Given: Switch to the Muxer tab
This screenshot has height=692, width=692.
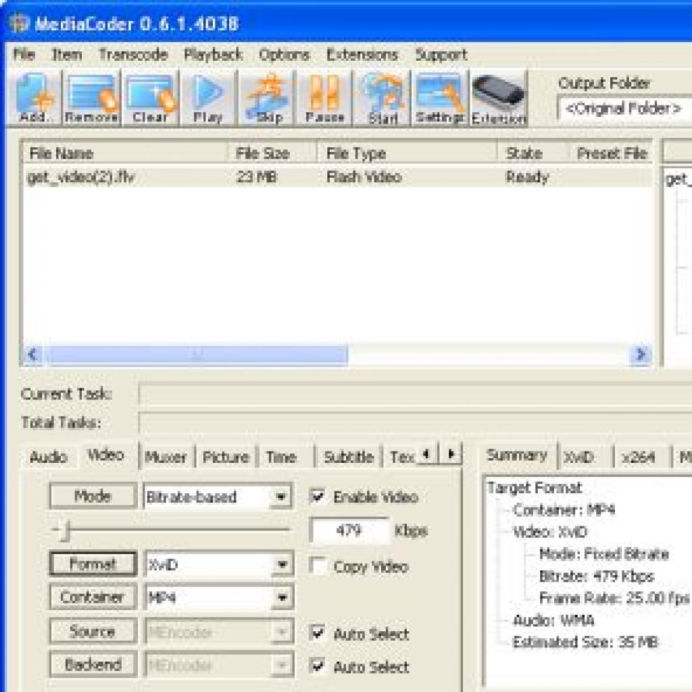Looking at the screenshot, I should tap(166, 457).
